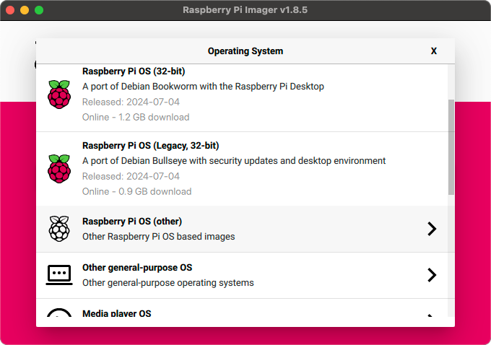The image size is (491, 345).
Task: Close the Operating System dialog with the X
Action: click(x=434, y=51)
